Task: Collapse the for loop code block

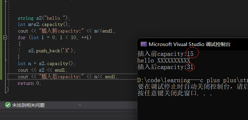Action: pos(5,37)
